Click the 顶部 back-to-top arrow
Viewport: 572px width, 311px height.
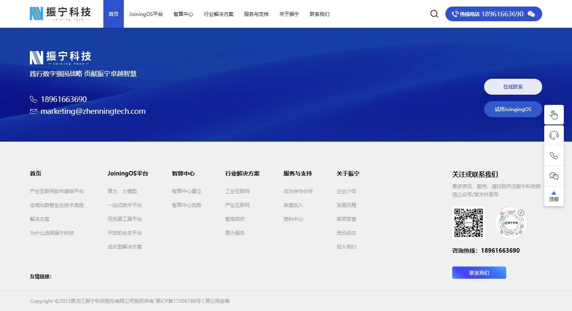[x=554, y=196]
